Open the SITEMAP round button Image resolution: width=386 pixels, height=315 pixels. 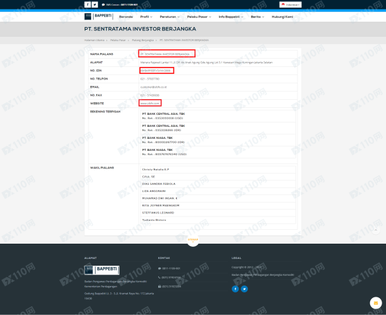pos(193,240)
